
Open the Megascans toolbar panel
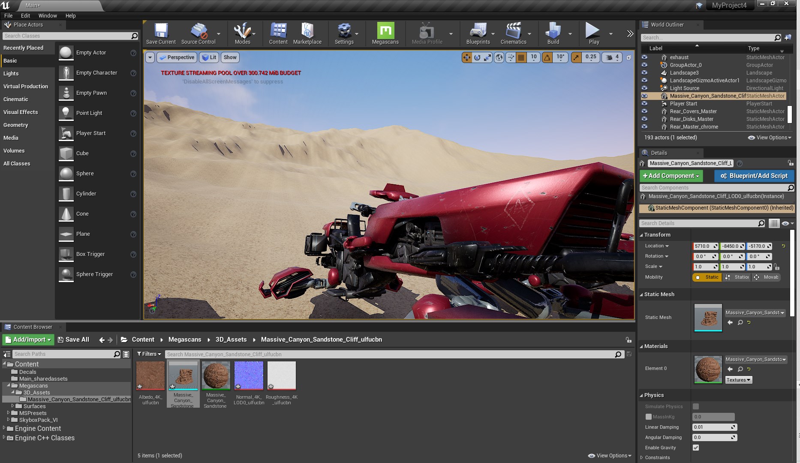385,33
